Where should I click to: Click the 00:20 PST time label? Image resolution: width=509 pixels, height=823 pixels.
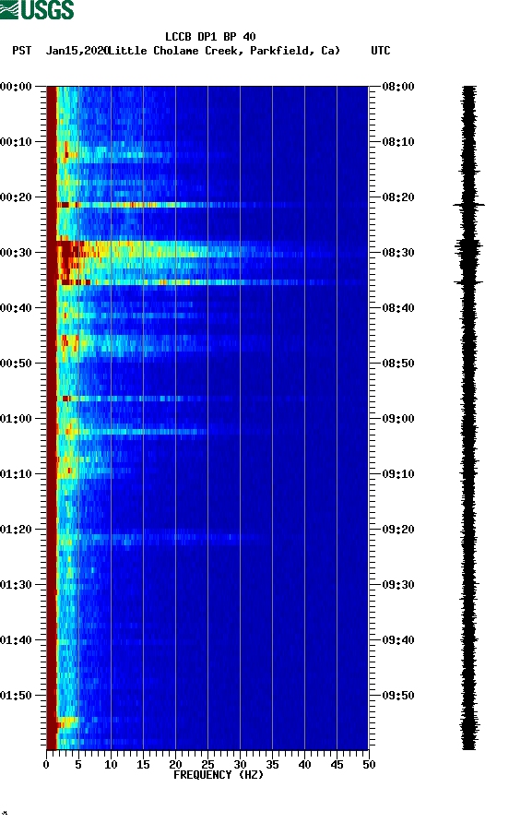click(16, 197)
